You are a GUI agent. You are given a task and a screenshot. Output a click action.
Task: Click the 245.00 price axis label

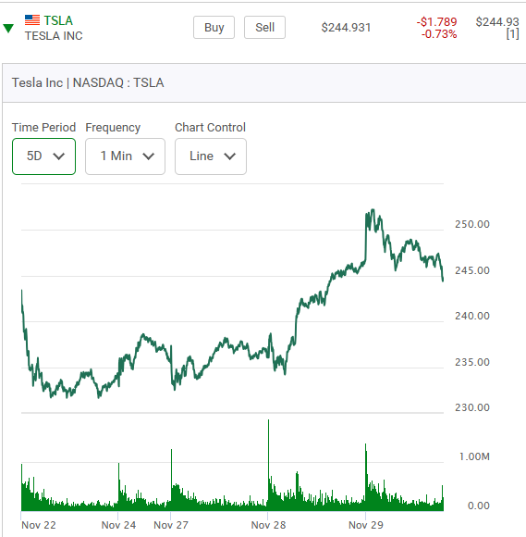click(x=472, y=270)
